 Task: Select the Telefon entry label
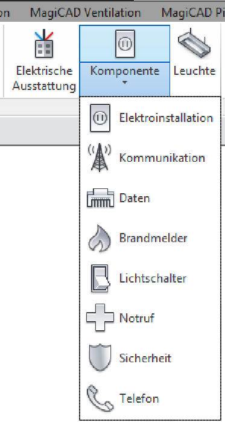139,398
